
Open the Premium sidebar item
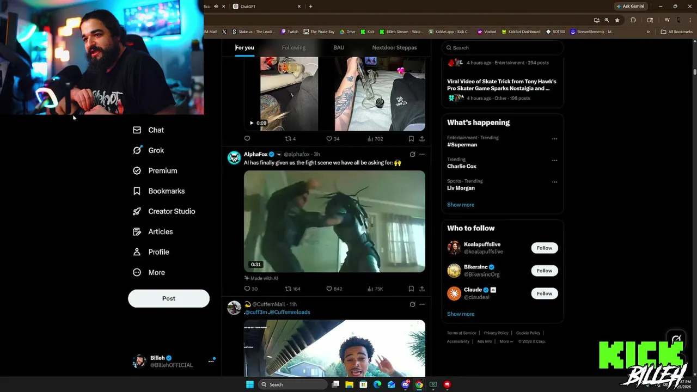[155, 170]
